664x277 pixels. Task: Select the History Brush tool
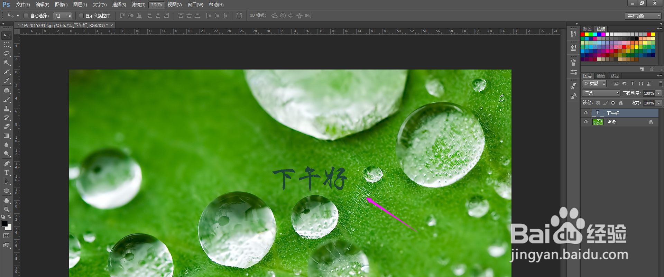7,118
